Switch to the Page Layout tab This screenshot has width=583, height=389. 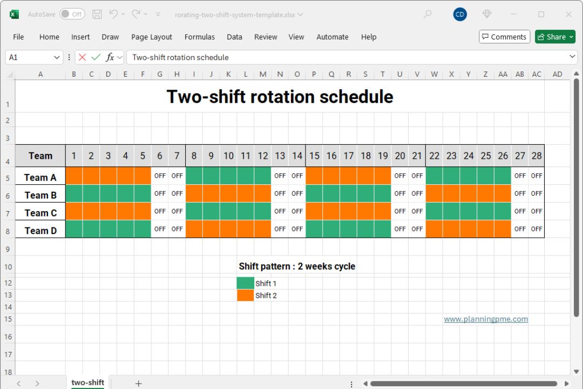coord(152,37)
